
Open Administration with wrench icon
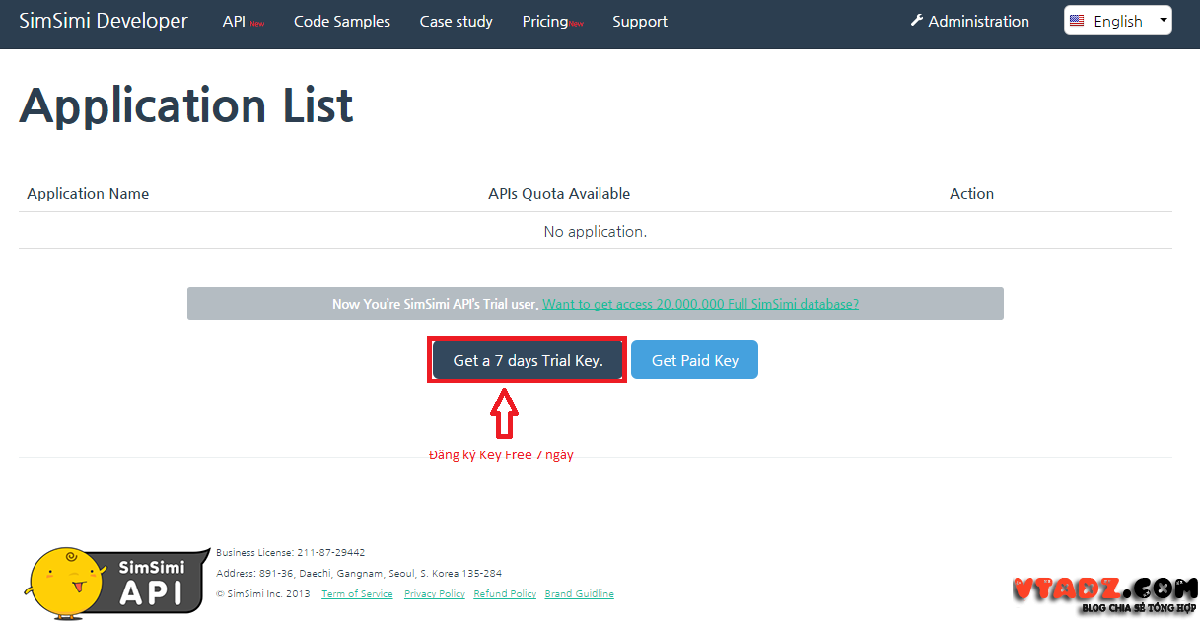[969, 21]
